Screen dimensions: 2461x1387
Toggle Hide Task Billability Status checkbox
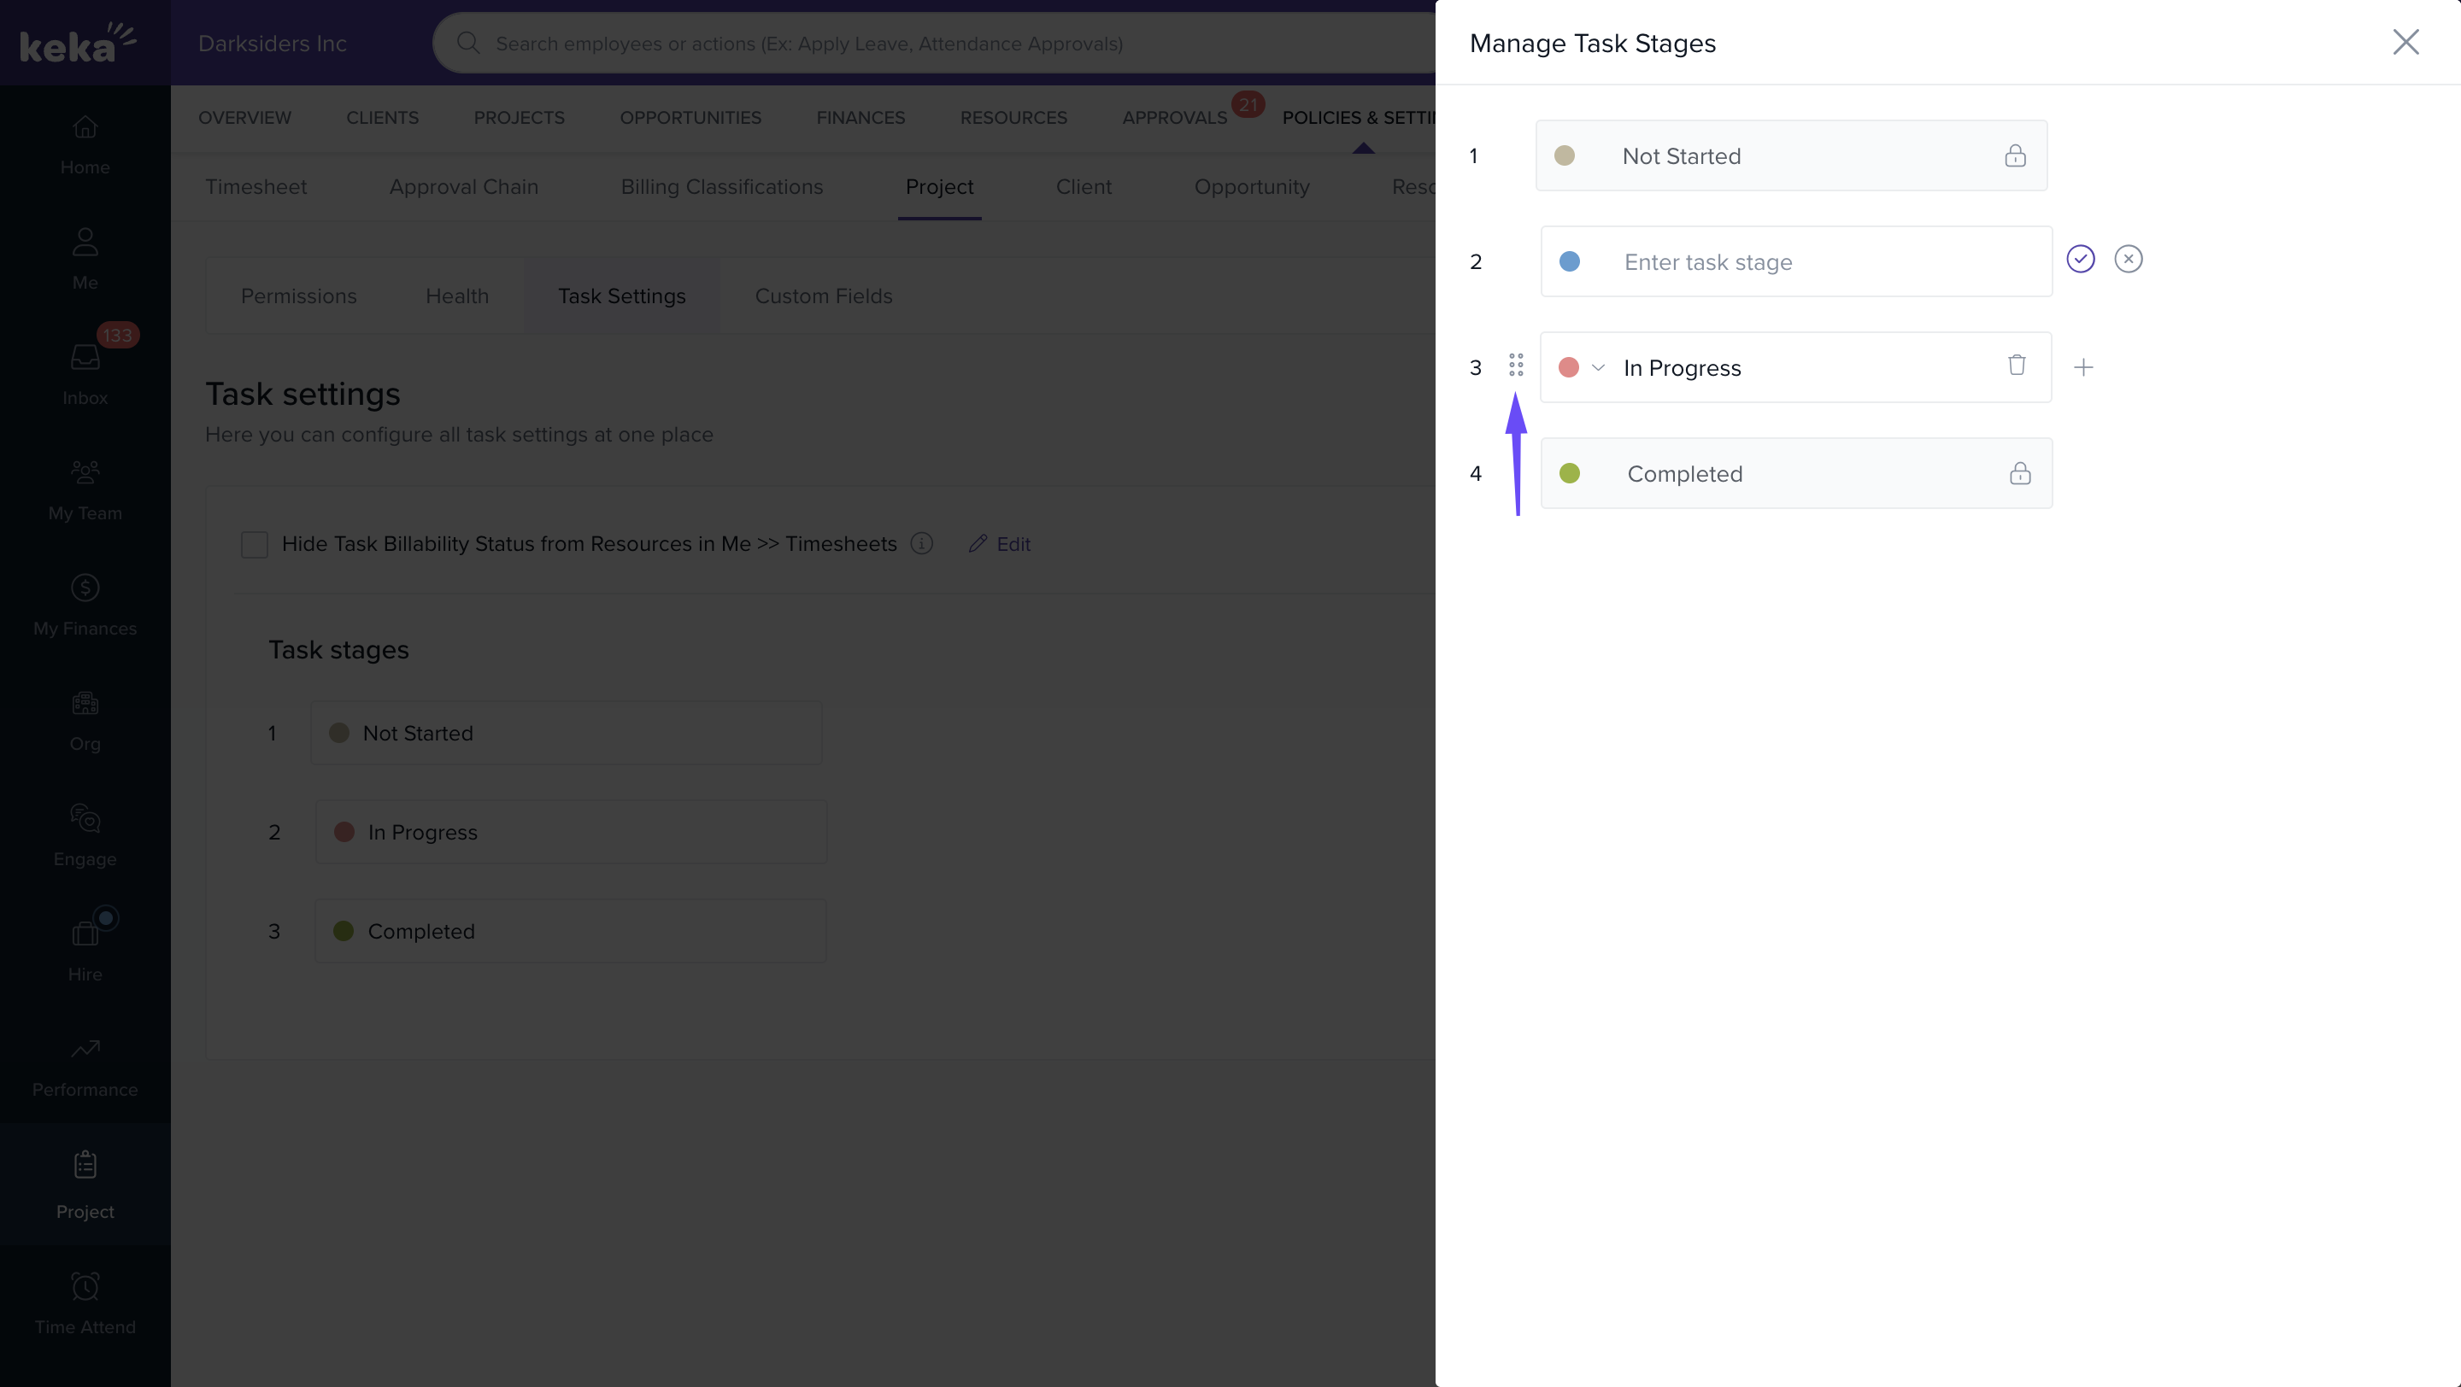(x=254, y=544)
